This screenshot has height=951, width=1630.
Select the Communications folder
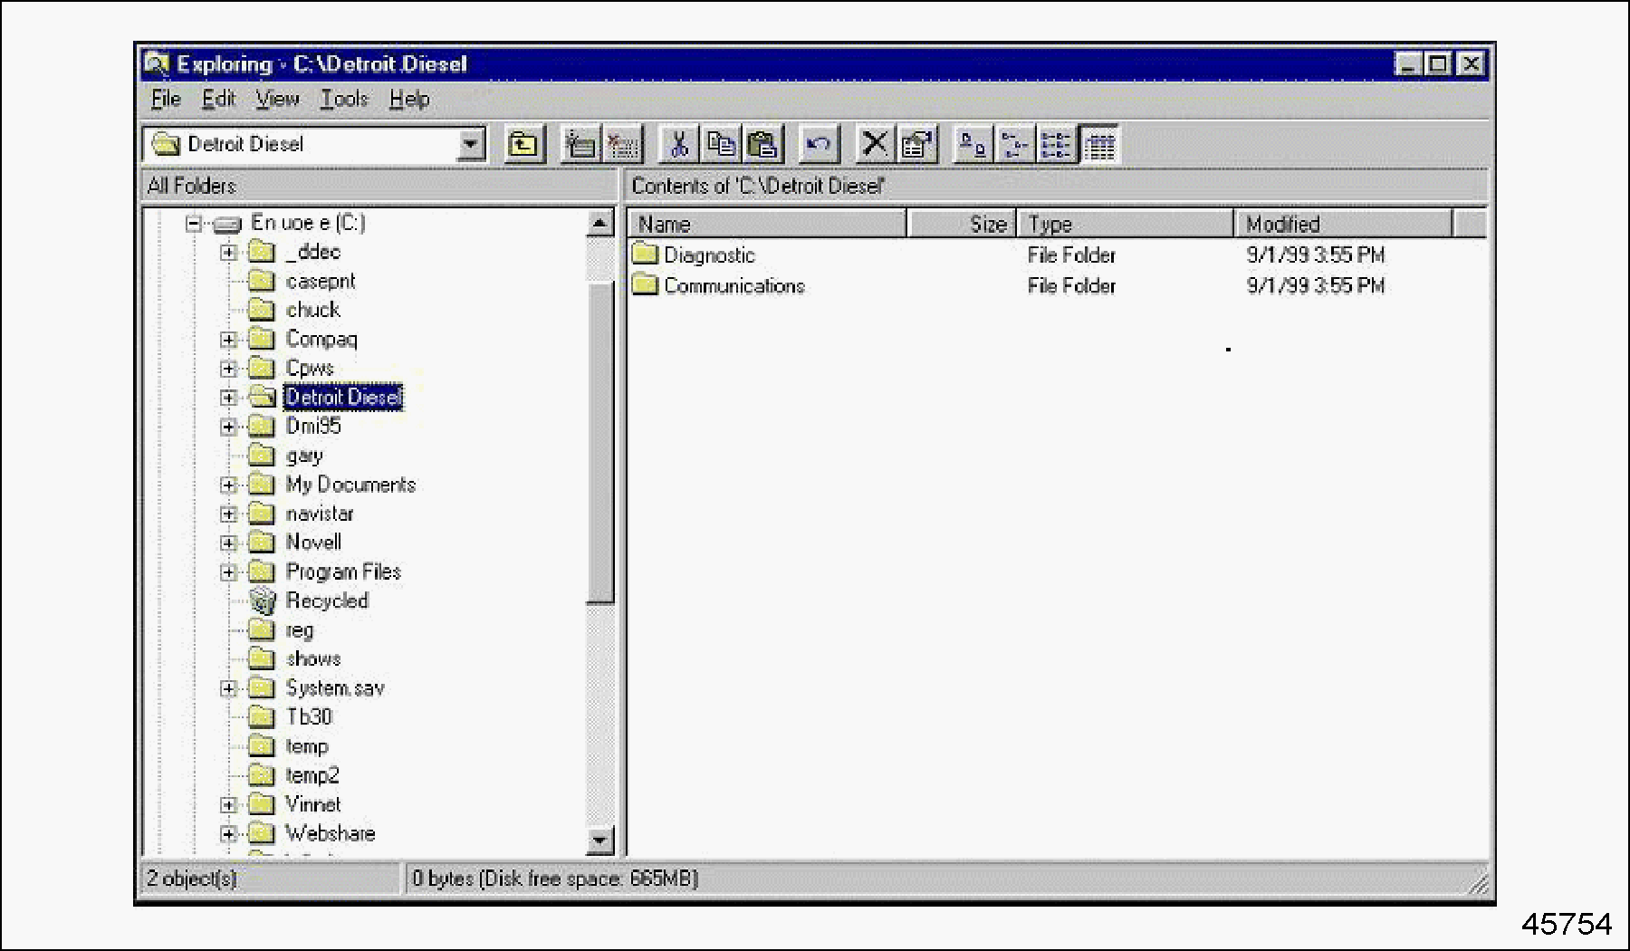(x=733, y=286)
